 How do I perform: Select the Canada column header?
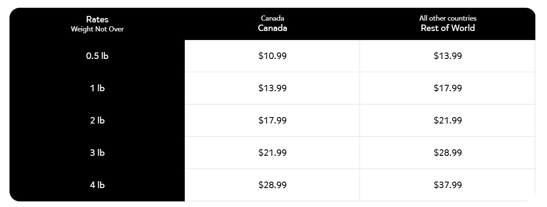click(272, 28)
